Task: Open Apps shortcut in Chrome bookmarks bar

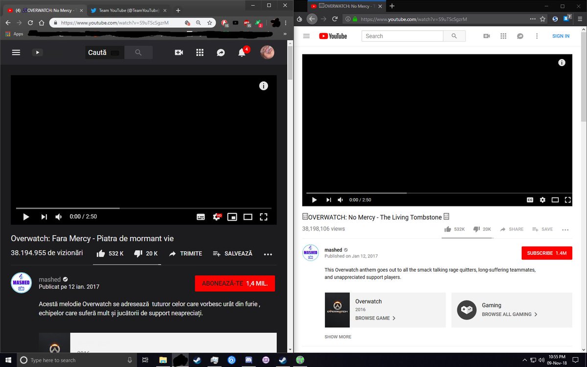Action: tap(15, 34)
